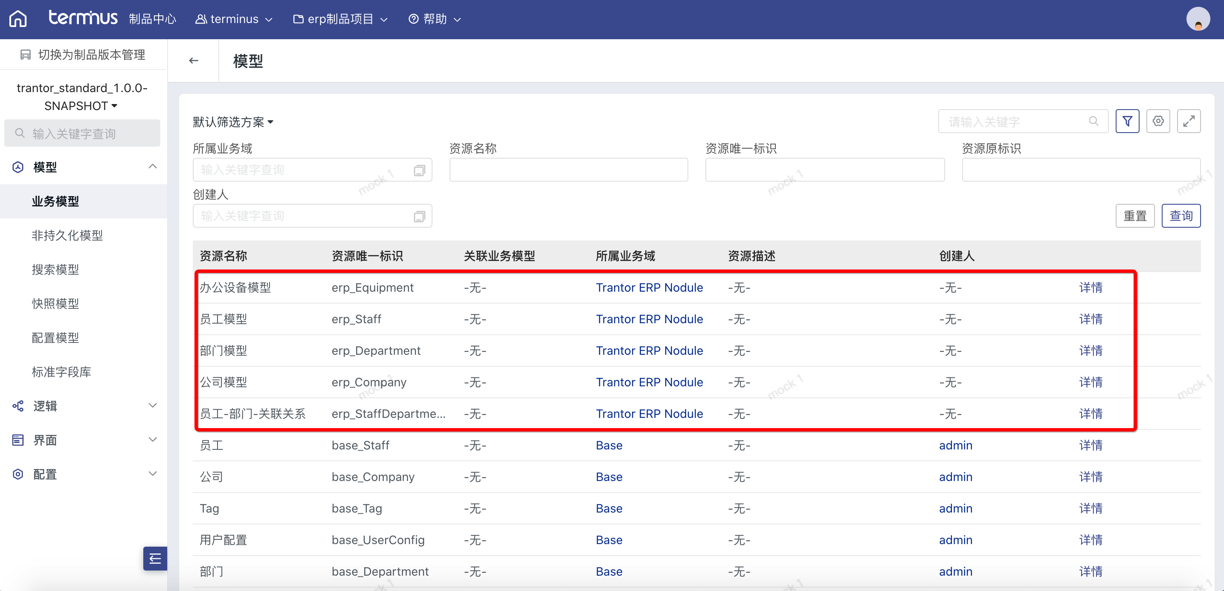Click the home icon in top bar

pos(18,19)
